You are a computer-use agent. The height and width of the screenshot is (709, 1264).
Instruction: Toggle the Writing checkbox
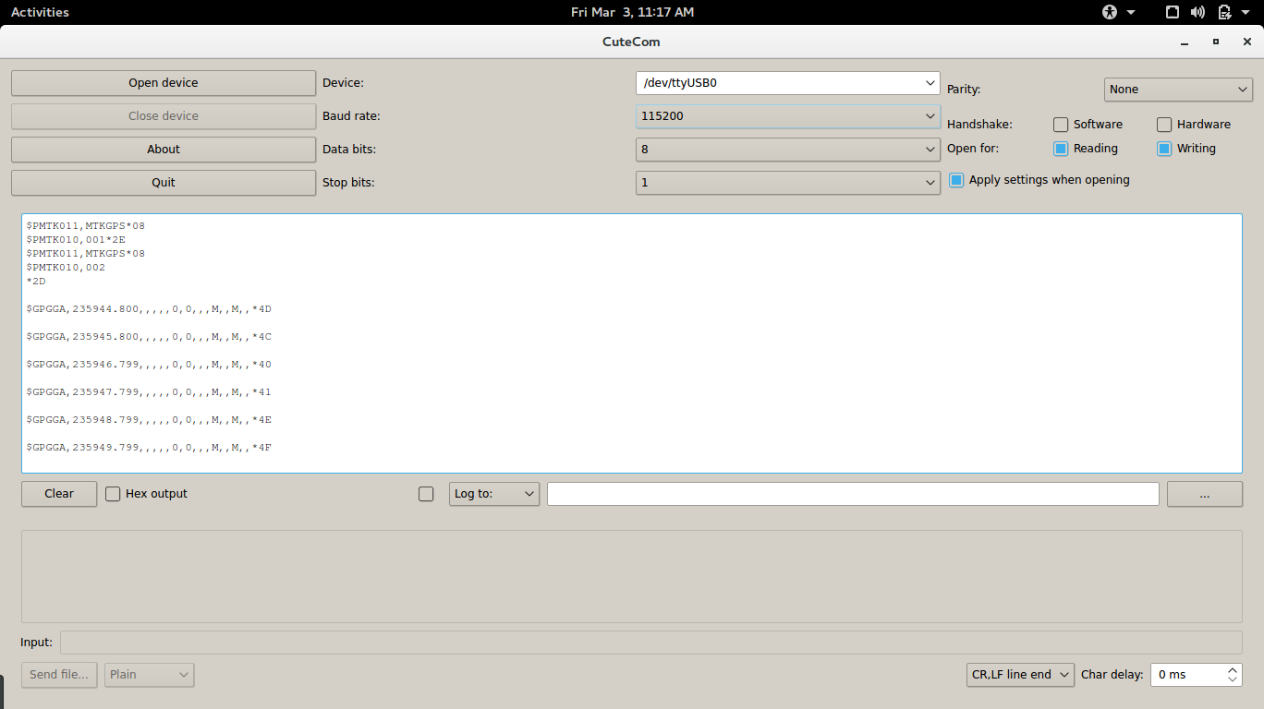point(1164,149)
